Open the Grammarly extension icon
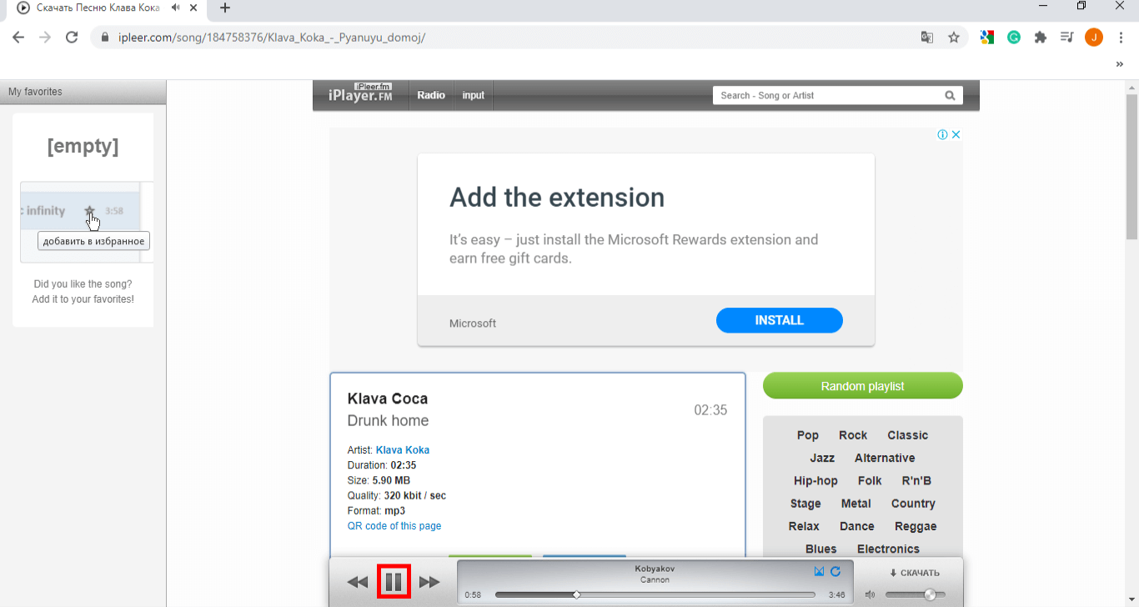This screenshot has height=607, width=1139. [1014, 38]
